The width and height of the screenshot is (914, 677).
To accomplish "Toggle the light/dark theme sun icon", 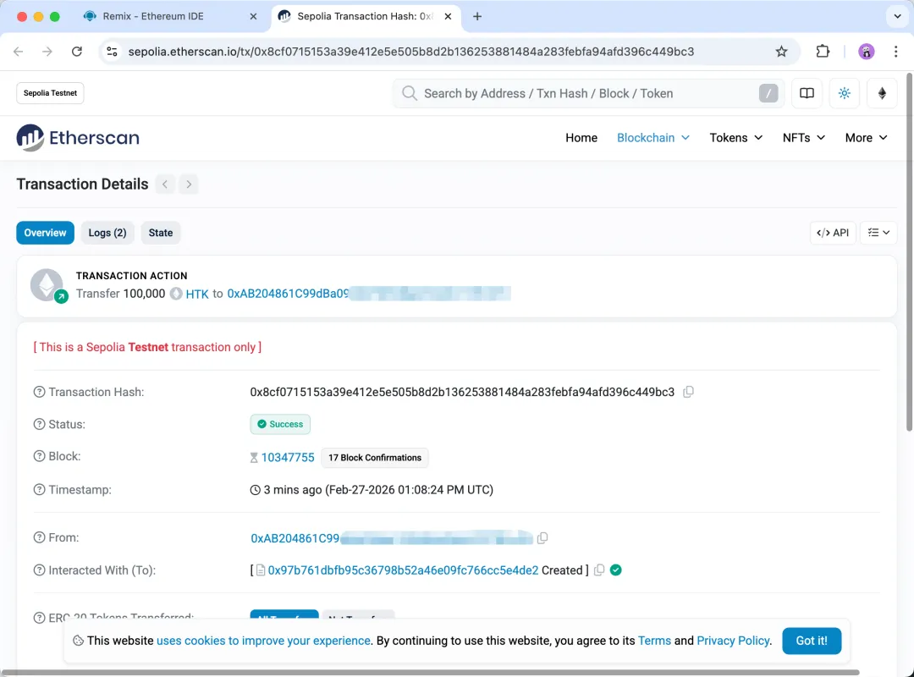I will pos(844,93).
